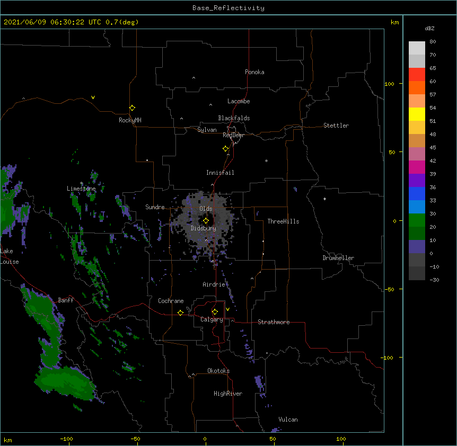Click the Vulcan label
The width and height of the screenshot is (457, 446).
(x=288, y=420)
